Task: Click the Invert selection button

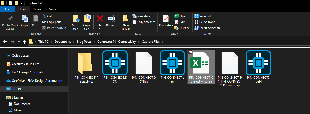Action: tap(207, 28)
